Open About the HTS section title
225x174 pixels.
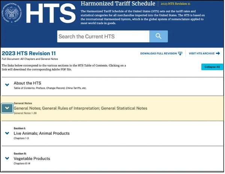pos(27,83)
